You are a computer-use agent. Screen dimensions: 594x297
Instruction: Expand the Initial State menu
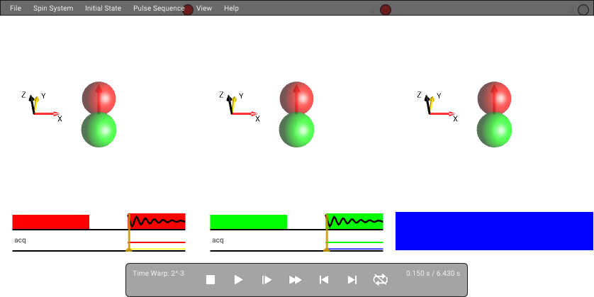click(103, 8)
